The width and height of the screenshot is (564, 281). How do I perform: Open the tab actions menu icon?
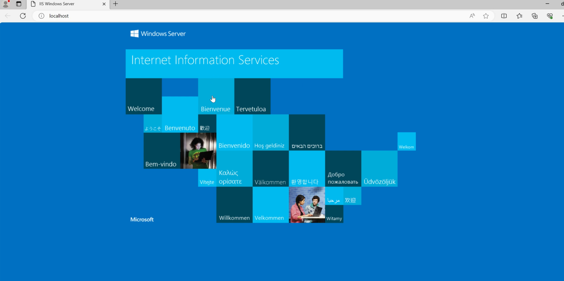[19, 4]
